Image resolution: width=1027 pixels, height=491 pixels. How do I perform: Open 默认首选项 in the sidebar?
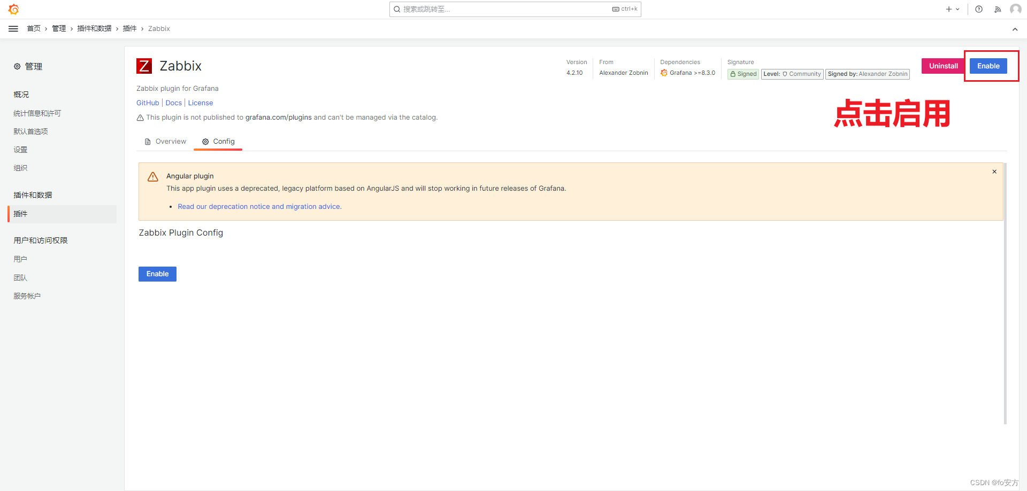pos(30,131)
